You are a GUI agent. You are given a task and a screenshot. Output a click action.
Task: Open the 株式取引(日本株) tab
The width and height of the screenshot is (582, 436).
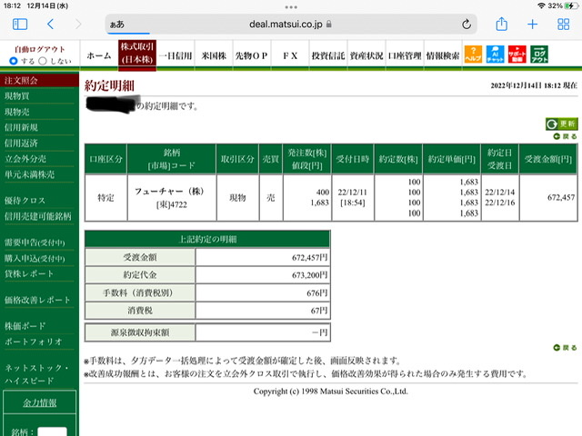[x=137, y=54]
